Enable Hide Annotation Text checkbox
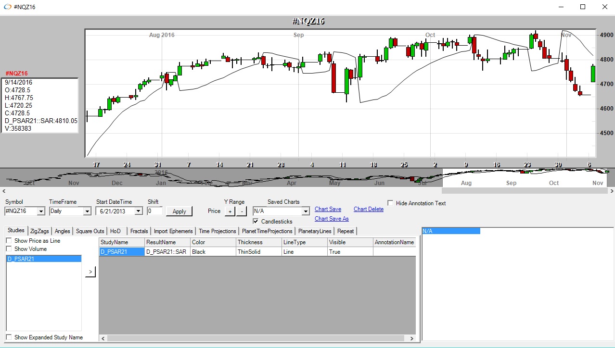Screen dimensions: 615x348 [390, 203]
